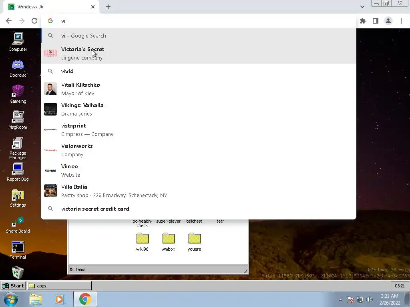The image size is (410, 307).
Task: Pick the Villa Italia suggestion
Action: [x=199, y=191]
